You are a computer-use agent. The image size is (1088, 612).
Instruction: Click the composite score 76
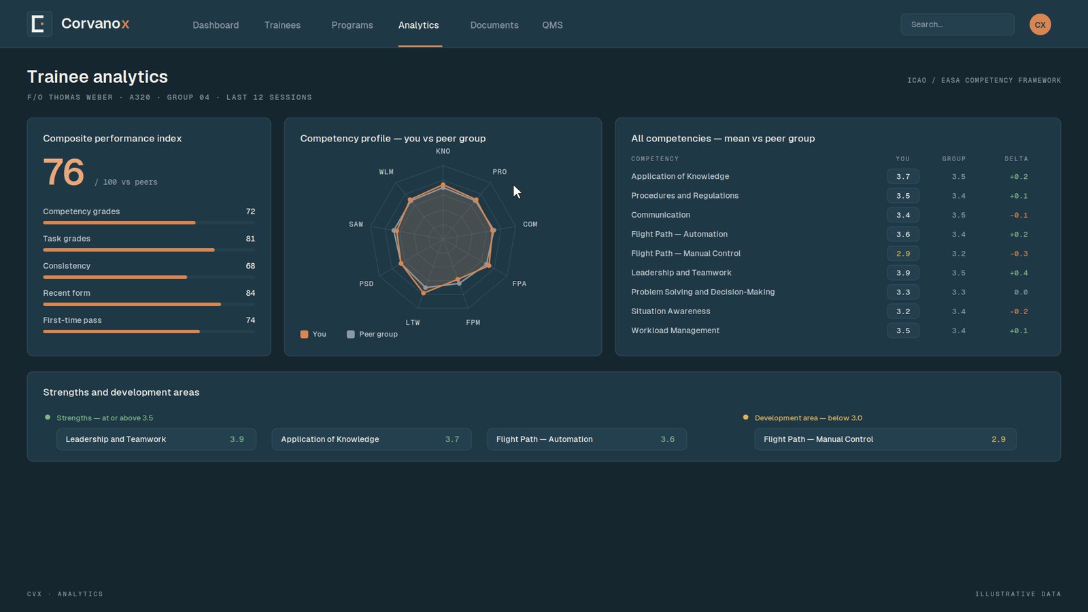64,172
